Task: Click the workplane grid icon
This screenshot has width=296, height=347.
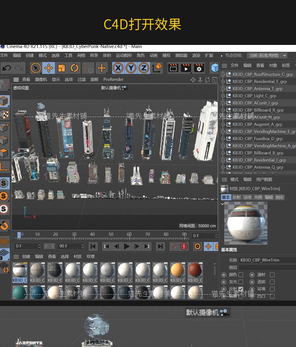Action: (x=4, y=241)
